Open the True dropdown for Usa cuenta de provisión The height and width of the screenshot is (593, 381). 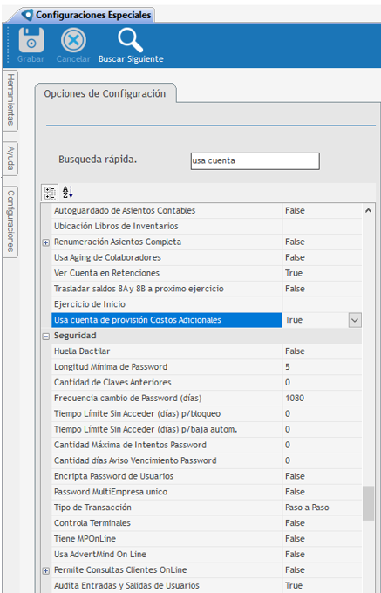pyautogui.click(x=355, y=320)
